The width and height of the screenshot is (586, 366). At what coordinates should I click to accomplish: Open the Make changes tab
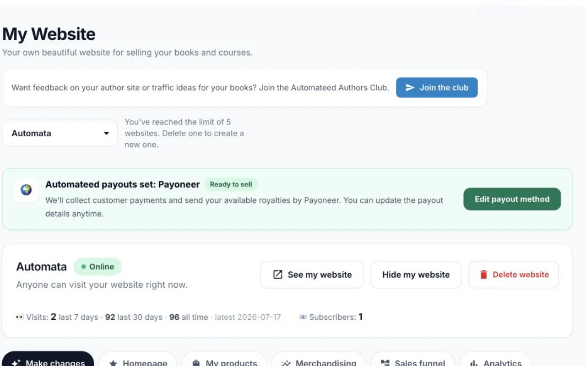pos(48,359)
